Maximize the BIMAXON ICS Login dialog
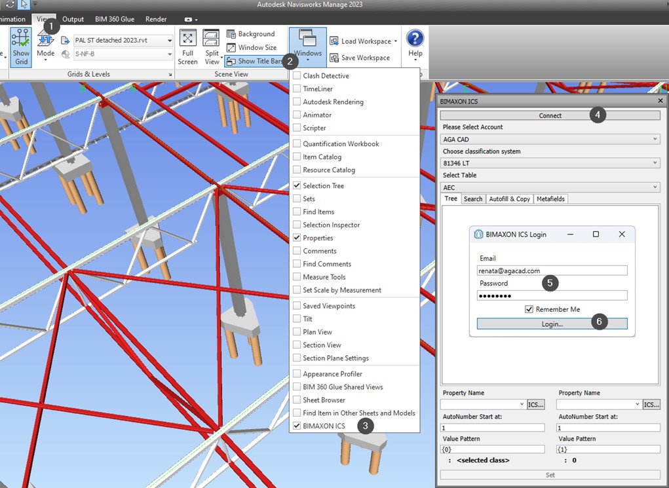Screen dimensions: 669x488 596,235
